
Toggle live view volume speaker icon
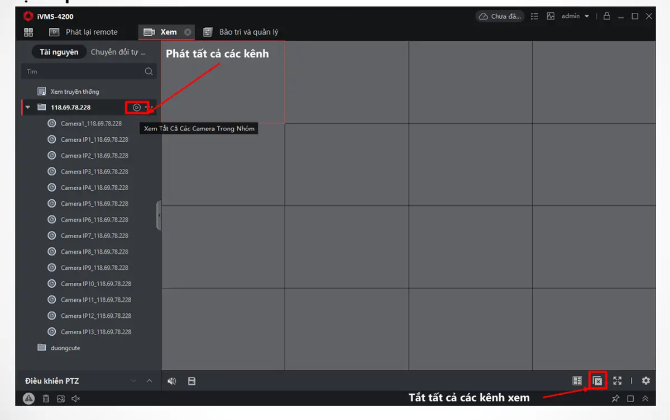tap(172, 382)
